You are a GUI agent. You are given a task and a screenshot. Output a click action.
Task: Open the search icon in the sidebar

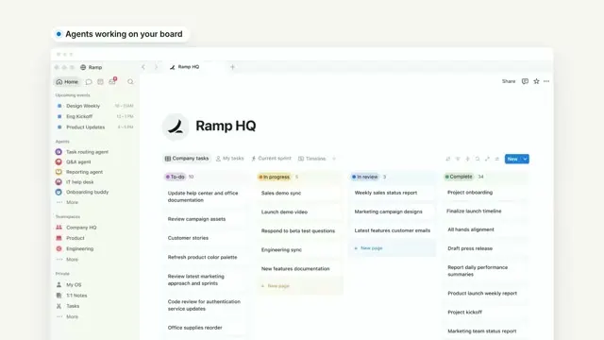(x=130, y=82)
